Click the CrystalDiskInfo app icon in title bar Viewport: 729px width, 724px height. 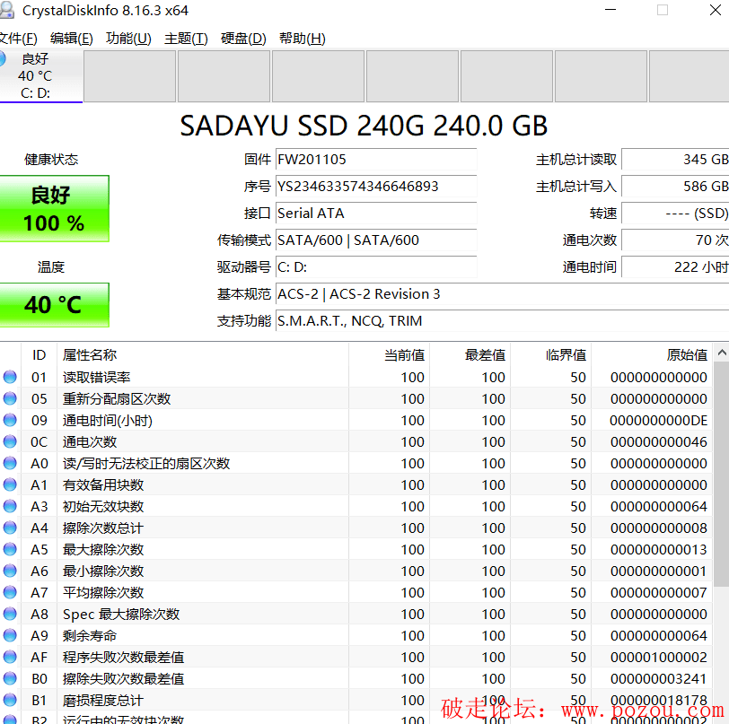[6, 10]
